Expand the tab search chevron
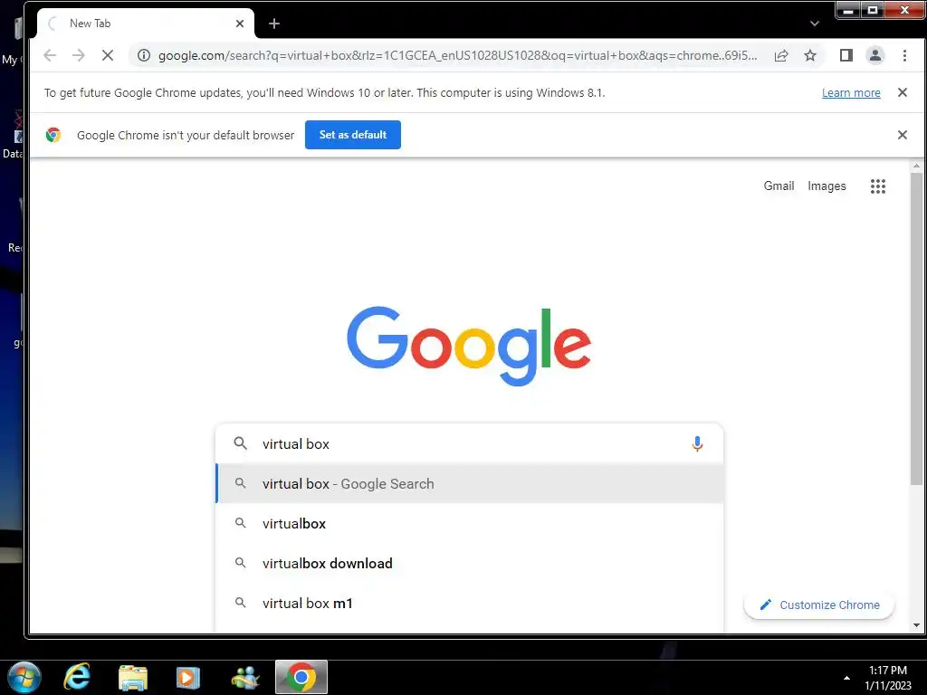 tap(815, 24)
